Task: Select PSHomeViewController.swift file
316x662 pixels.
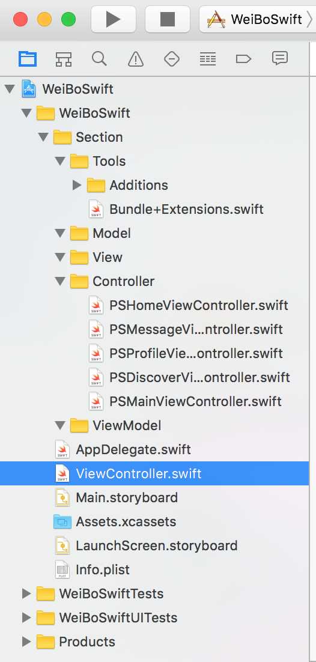Action: [189, 305]
